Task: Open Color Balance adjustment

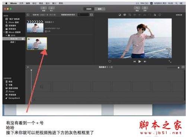Action: tap(119, 15)
